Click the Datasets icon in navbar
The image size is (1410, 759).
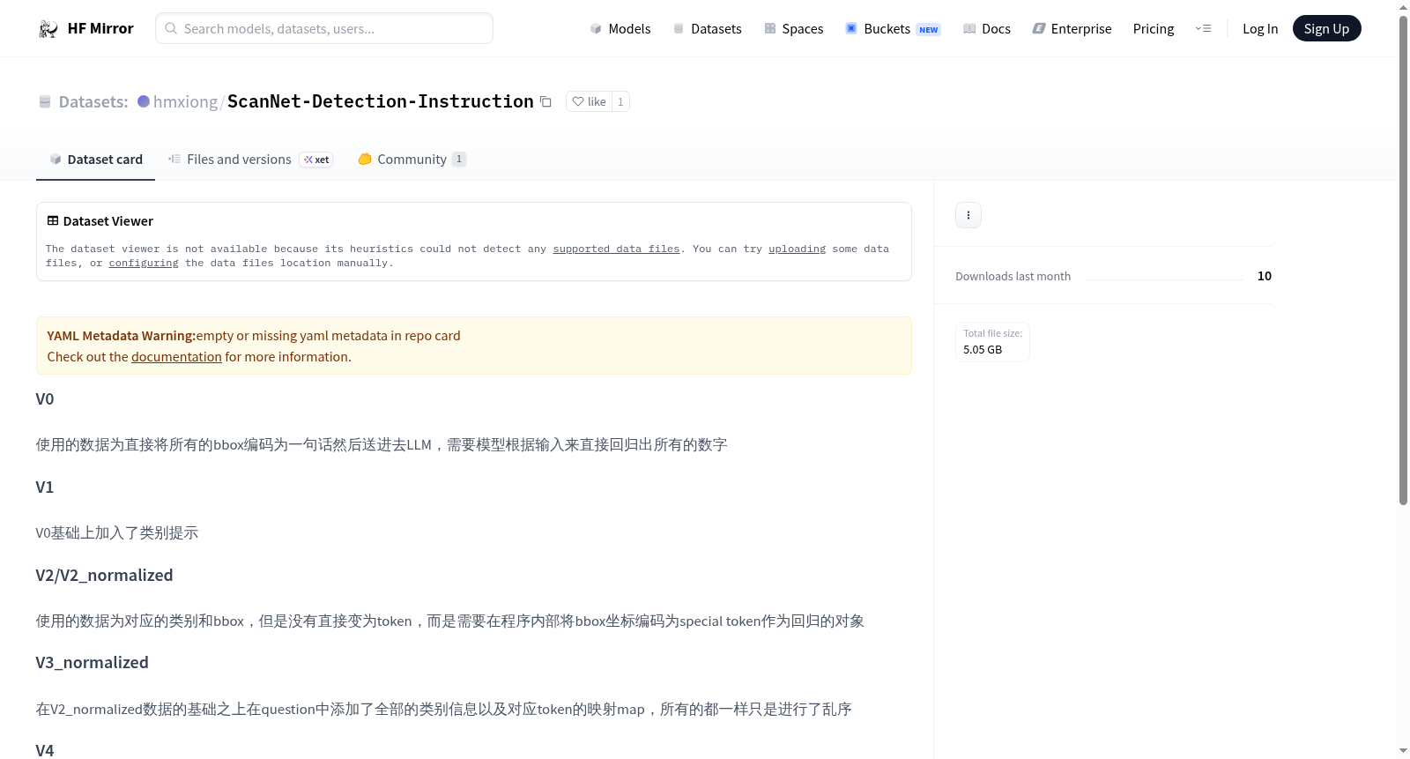pyautogui.click(x=679, y=29)
